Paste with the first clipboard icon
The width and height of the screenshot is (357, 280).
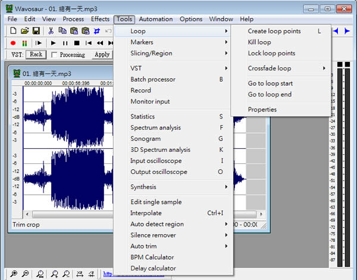74,30
